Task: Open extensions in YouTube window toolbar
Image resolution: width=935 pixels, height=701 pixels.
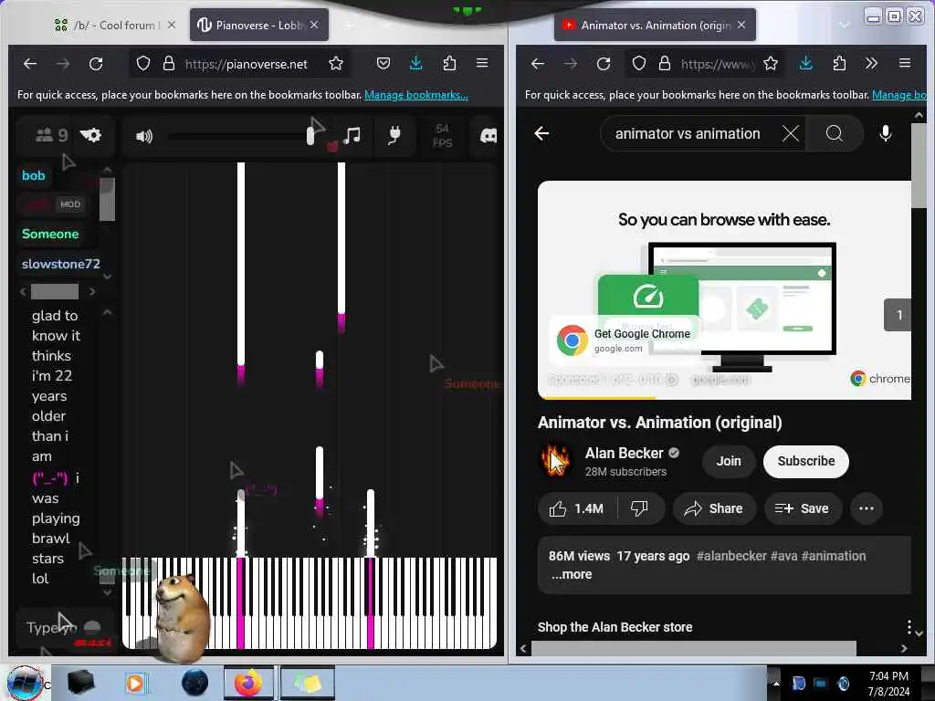Action: pos(839,63)
